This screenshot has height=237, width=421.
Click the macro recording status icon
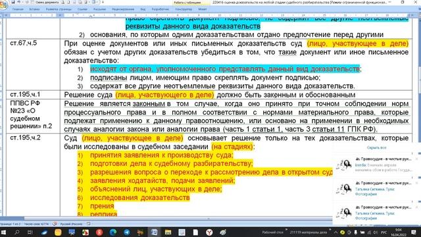pyautogui.click(x=88, y=224)
